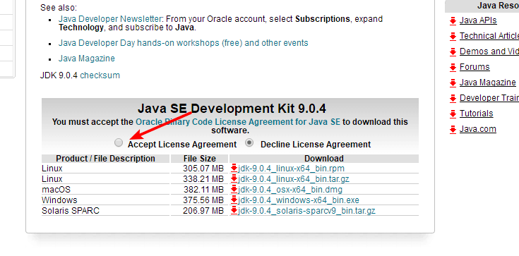519x256 pixels.
Task: Click the download icon beside osx-x64_bin.dmg
Action: (234, 190)
